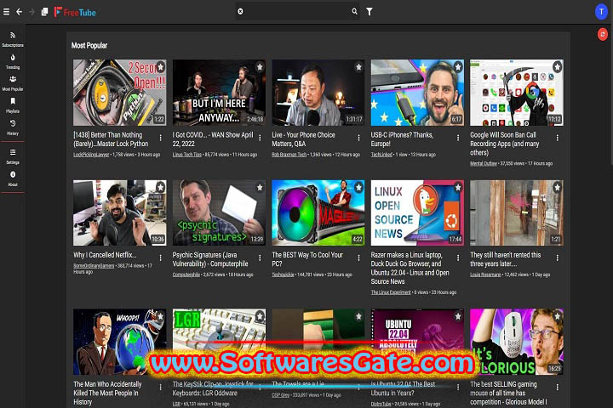Click the forward navigation arrow
The height and width of the screenshot is (408, 613).
click(32, 12)
